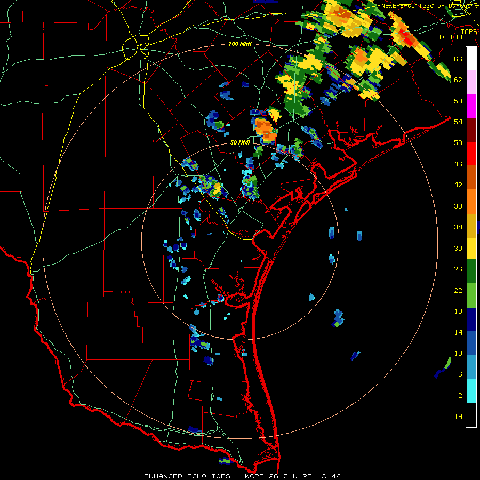
Task: Click the legend value "38"
Action: coord(458,206)
